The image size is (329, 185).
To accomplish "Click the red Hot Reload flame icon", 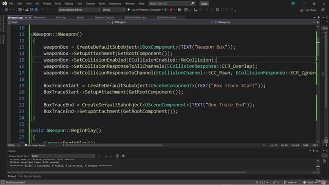I will click(171, 10).
